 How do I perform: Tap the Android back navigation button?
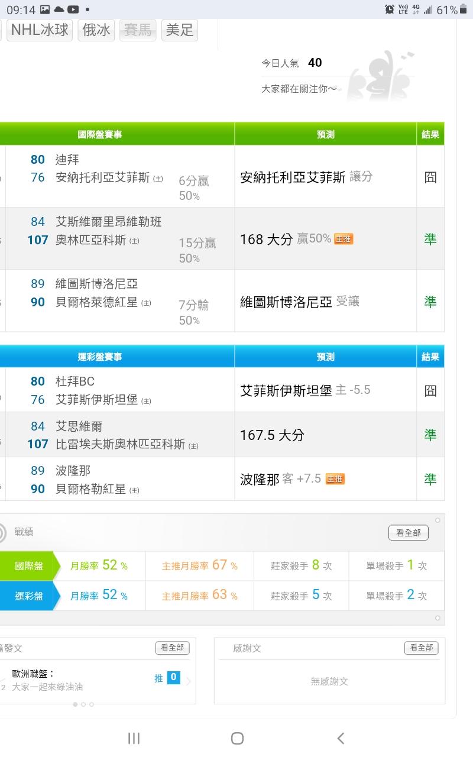tap(340, 737)
